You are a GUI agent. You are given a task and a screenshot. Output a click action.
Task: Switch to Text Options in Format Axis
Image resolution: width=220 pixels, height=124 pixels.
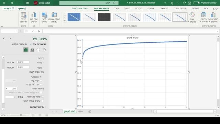tap(20, 44)
